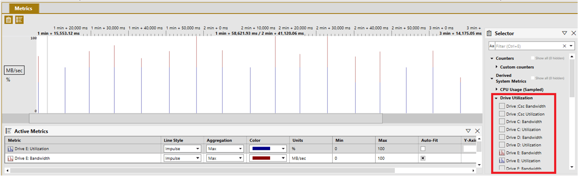Screen dimensions: 579x177
Task: Toggle Show all checkbox beside Counters
Action: click(533, 58)
